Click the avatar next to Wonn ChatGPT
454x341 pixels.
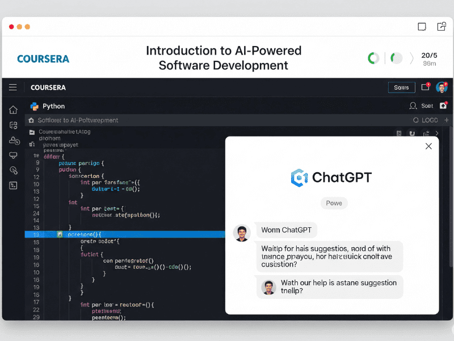click(242, 233)
